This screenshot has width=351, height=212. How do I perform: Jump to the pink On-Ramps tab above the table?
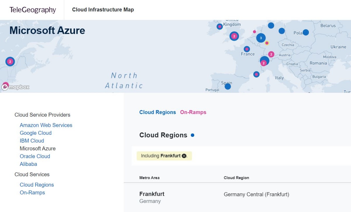pos(193,112)
